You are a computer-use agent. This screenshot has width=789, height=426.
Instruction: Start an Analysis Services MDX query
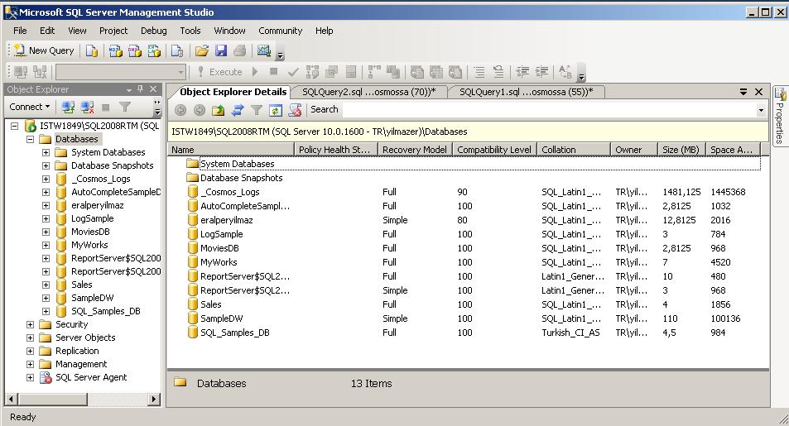(116, 50)
